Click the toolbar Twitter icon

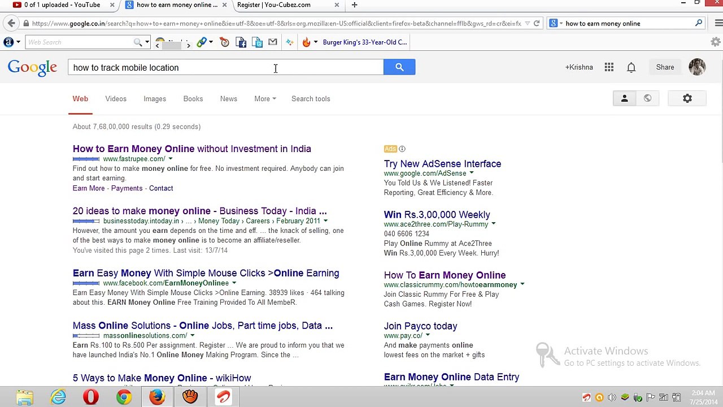[257, 42]
